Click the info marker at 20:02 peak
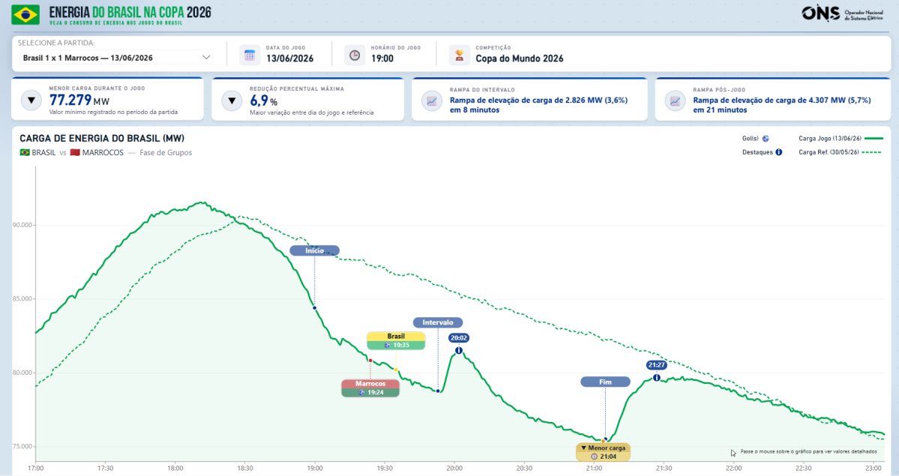Viewport: 899px width, 476px height. pyautogui.click(x=459, y=350)
